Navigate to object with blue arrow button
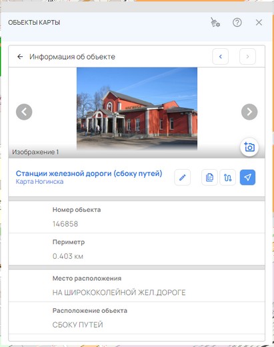 pyautogui.click(x=247, y=177)
